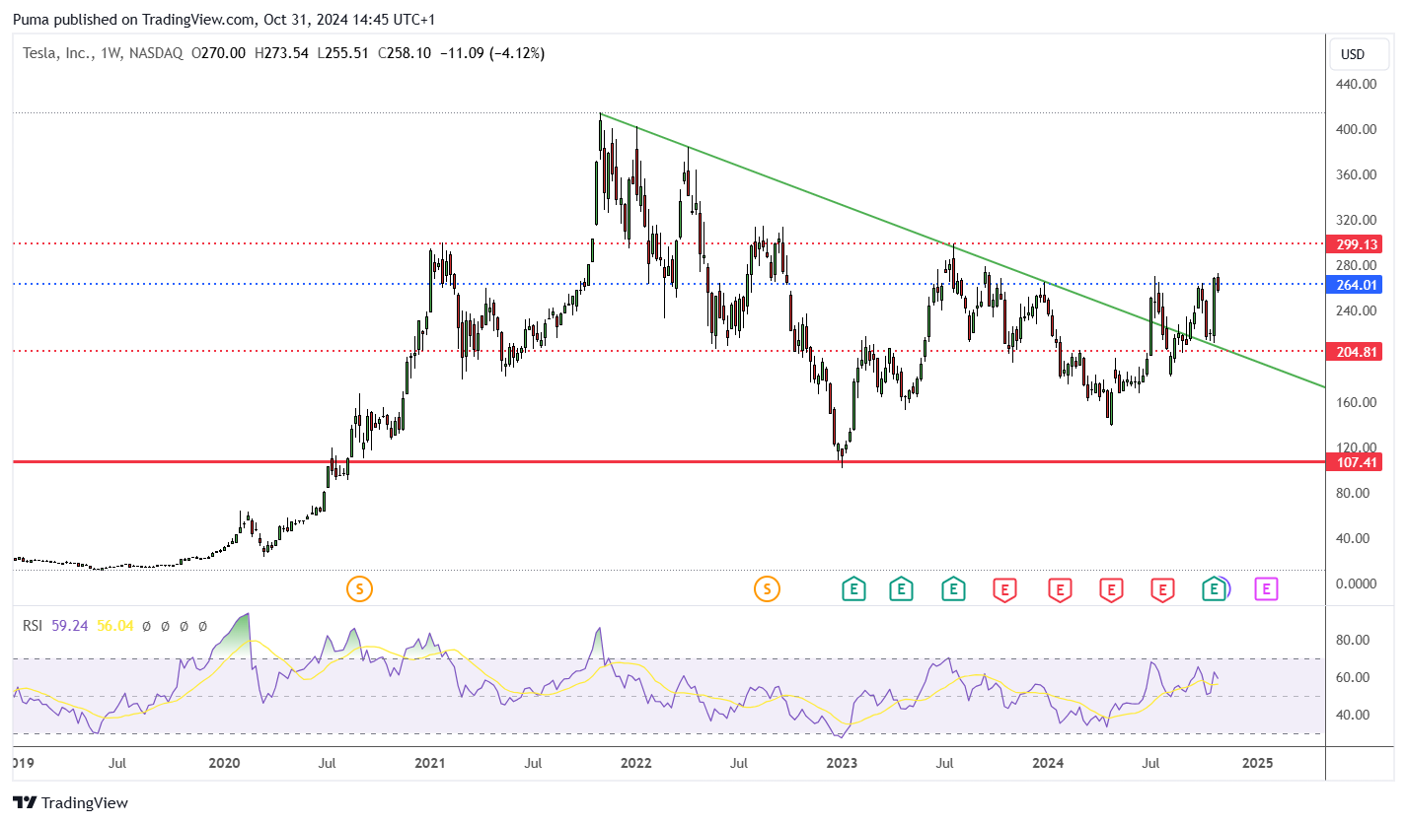Image resolution: width=1407 pixels, height=824 pixels.
Task: Click the leftmost red earnings E marker
Action: tap(1004, 589)
